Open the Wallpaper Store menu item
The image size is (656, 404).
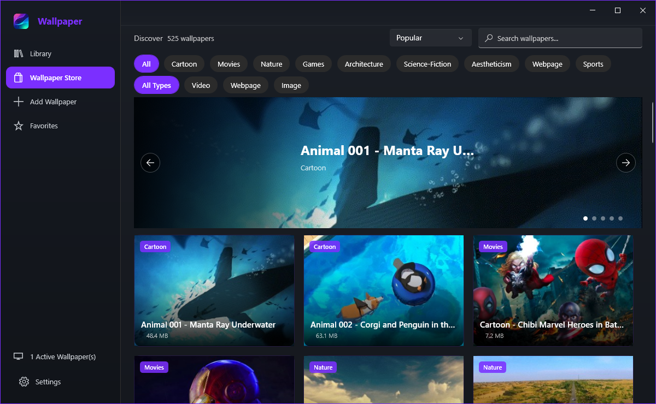[60, 78]
